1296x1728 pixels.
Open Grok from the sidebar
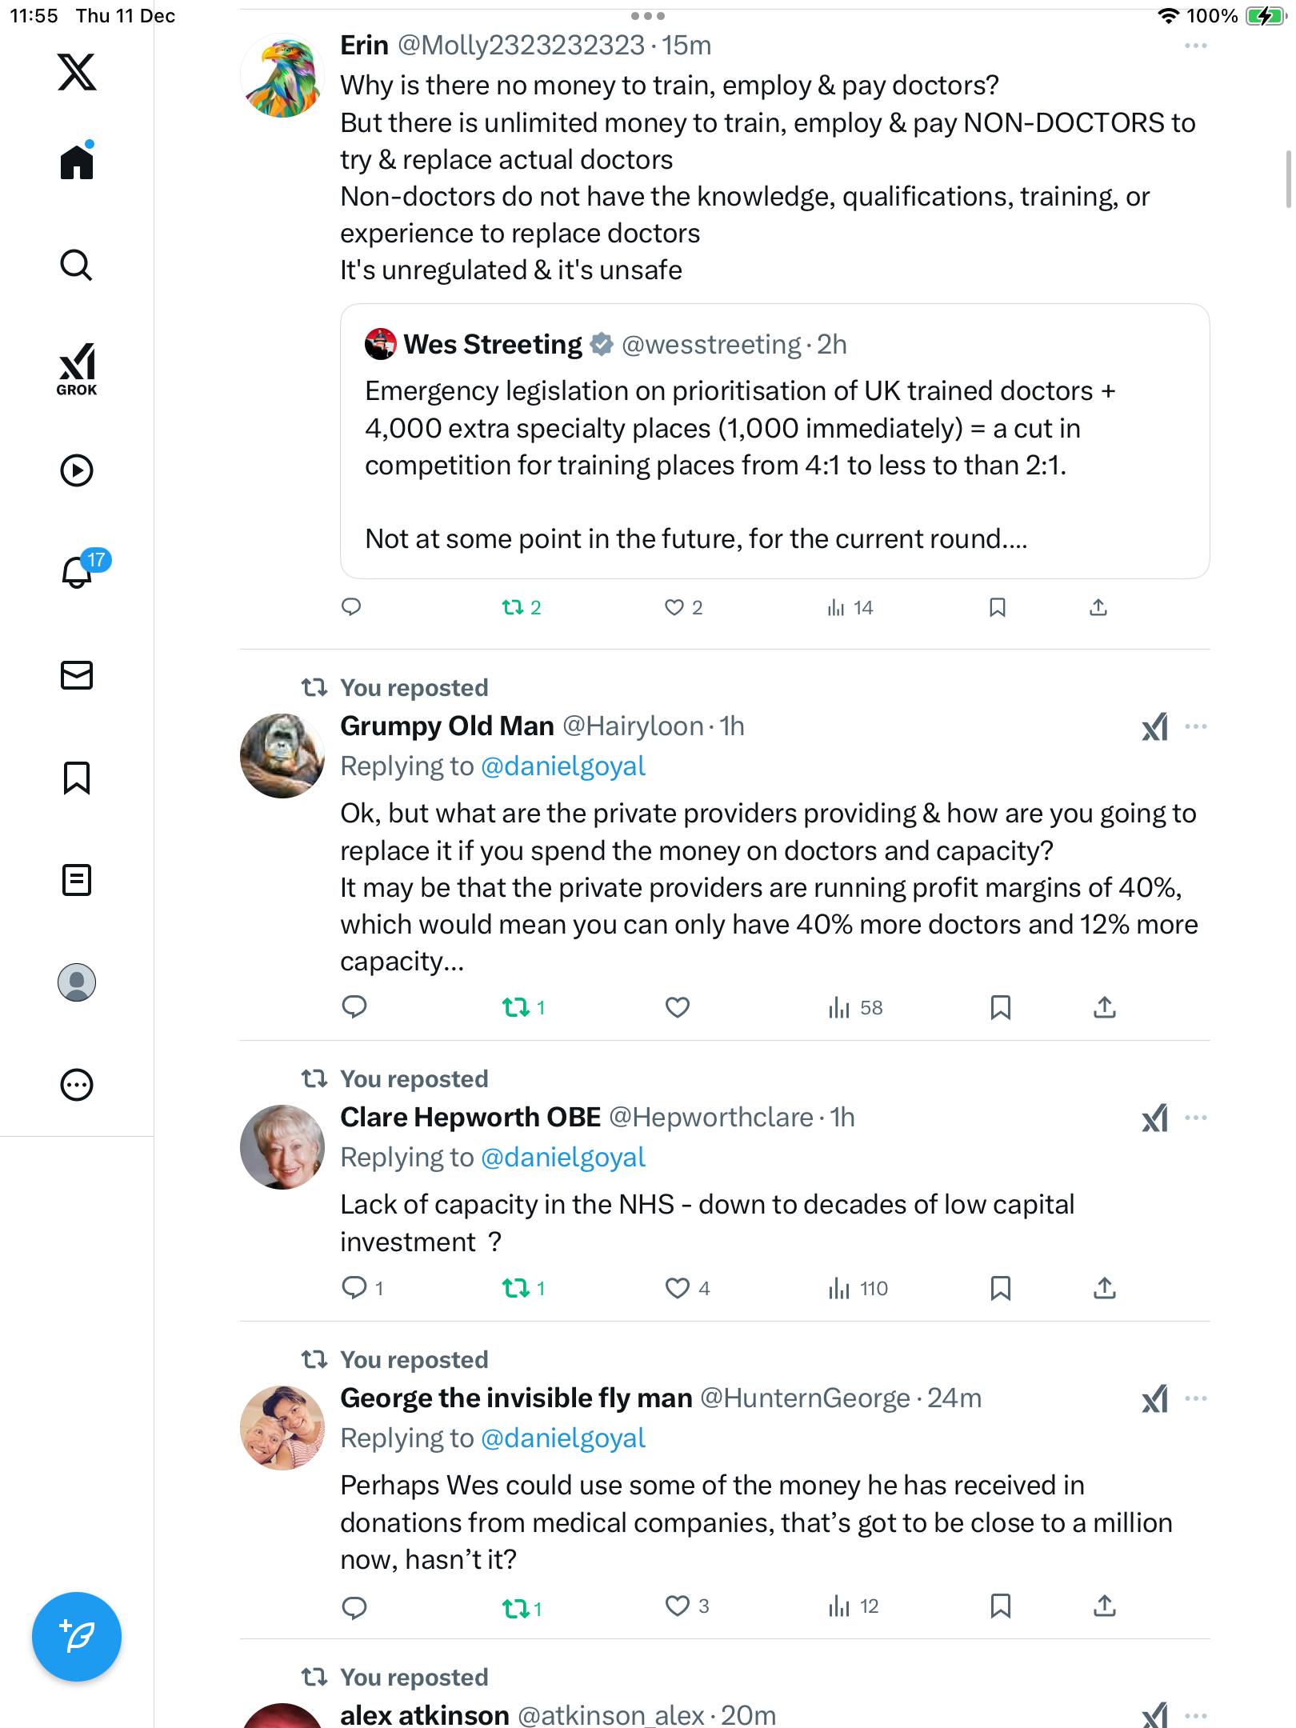[x=77, y=369]
